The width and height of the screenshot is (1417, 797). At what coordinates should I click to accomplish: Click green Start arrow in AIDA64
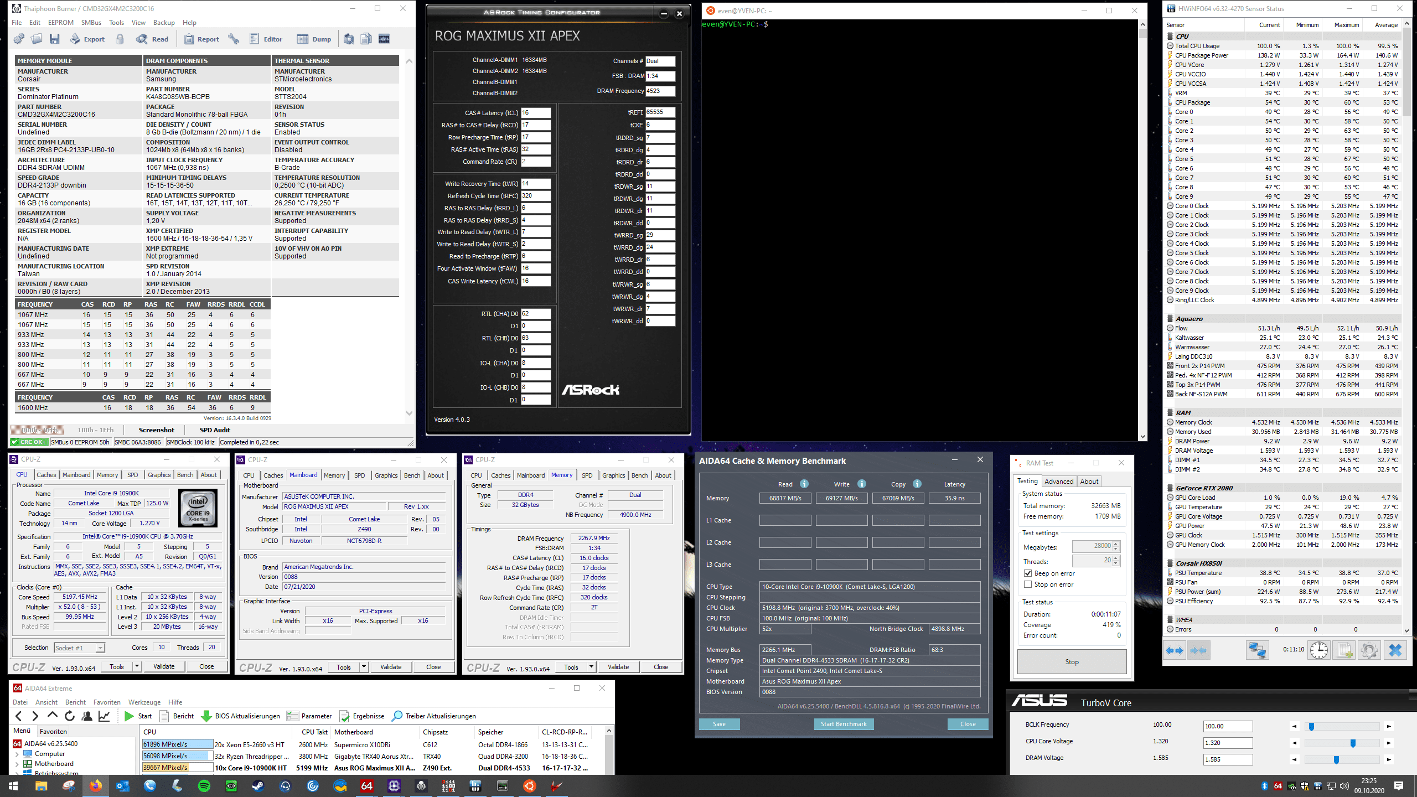click(130, 716)
